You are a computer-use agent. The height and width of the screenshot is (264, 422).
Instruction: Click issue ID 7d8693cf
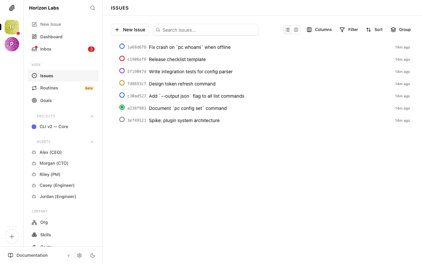pyautogui.click(x=137, y=84)
